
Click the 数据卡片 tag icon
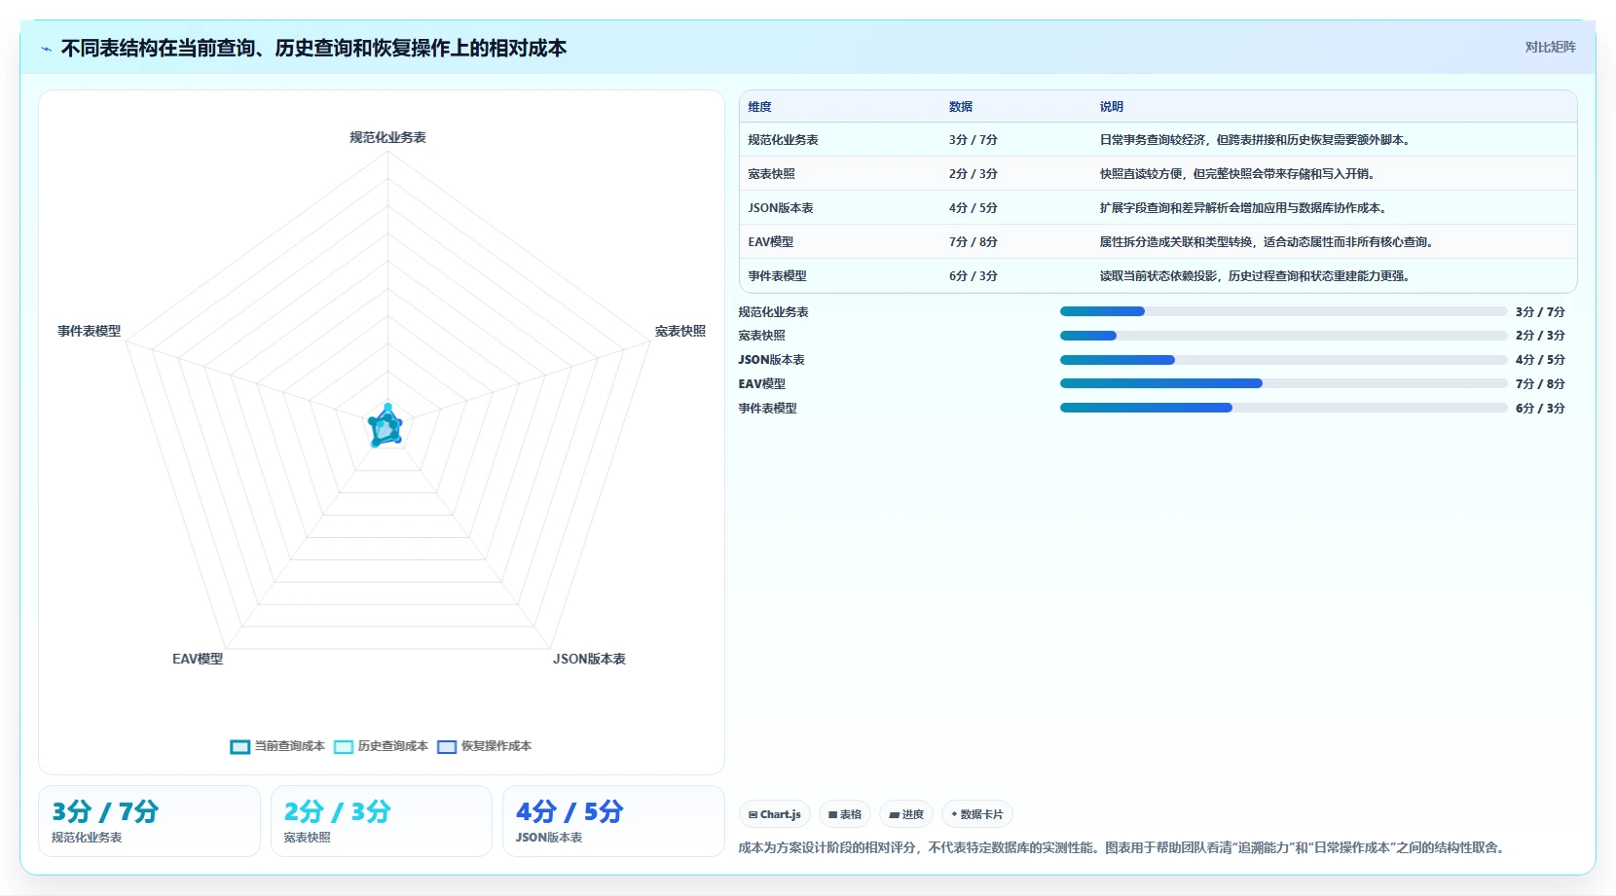(x=954, y=815)
